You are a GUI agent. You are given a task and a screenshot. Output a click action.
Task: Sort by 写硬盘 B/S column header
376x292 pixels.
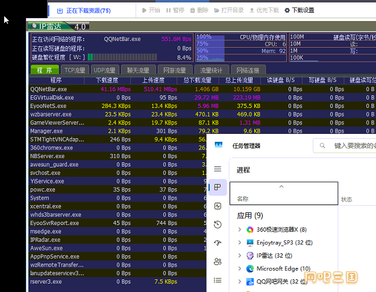pos(322,80)
